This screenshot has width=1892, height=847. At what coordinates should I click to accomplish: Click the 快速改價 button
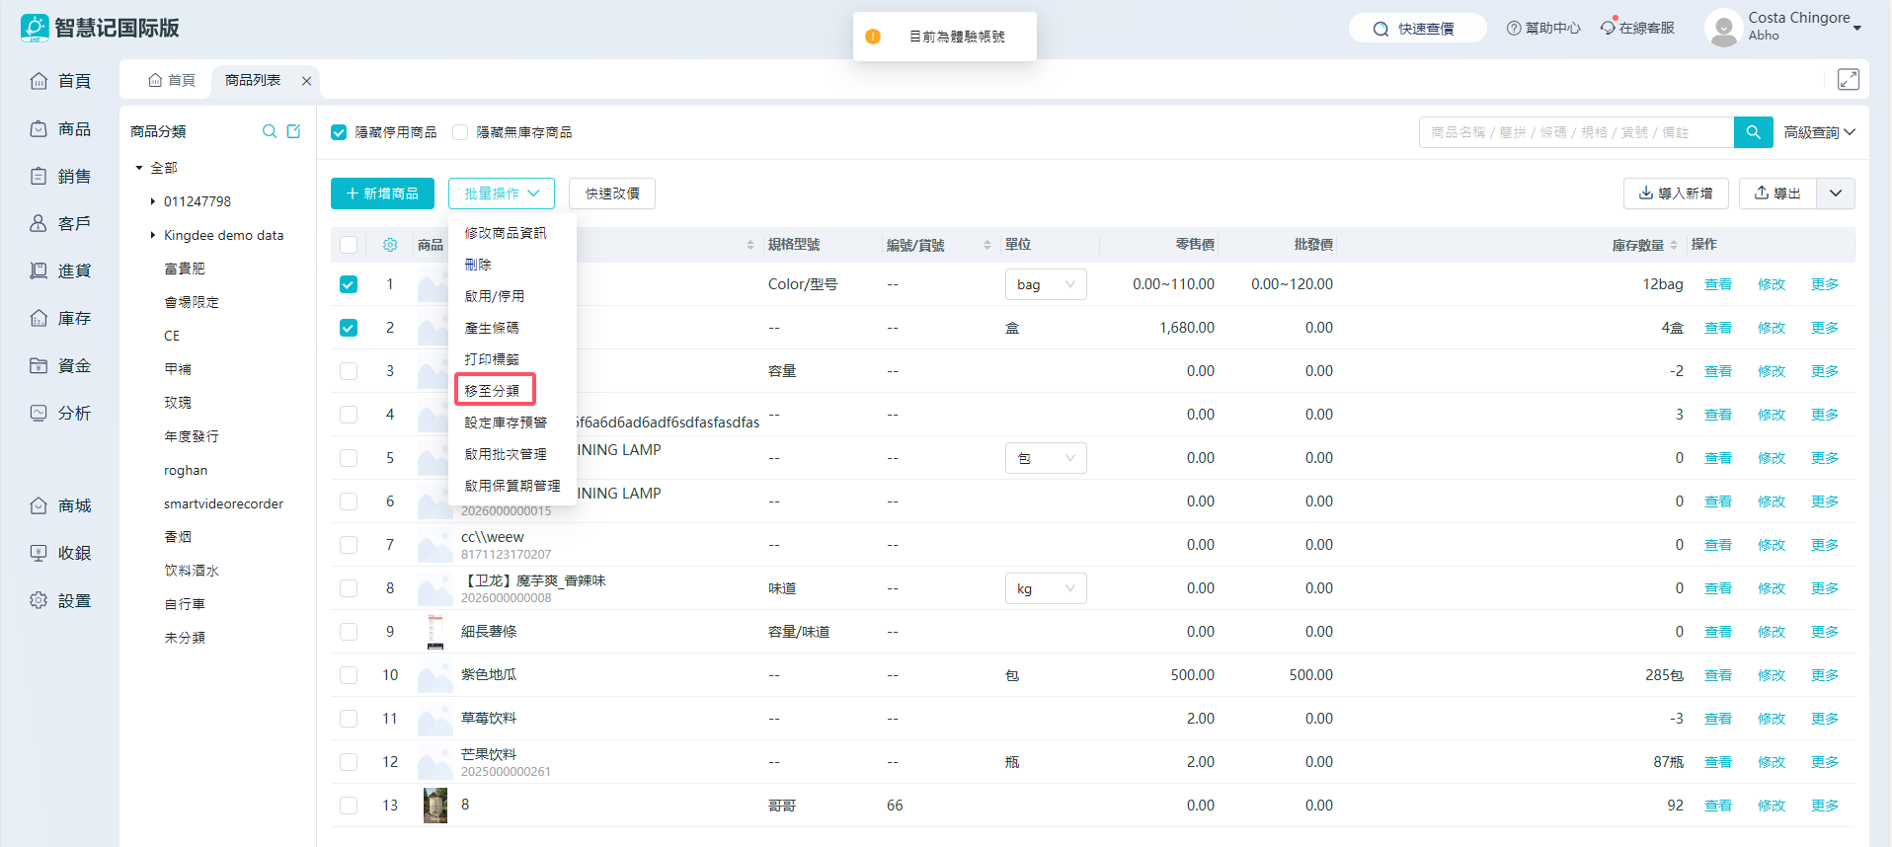(611, 193)
